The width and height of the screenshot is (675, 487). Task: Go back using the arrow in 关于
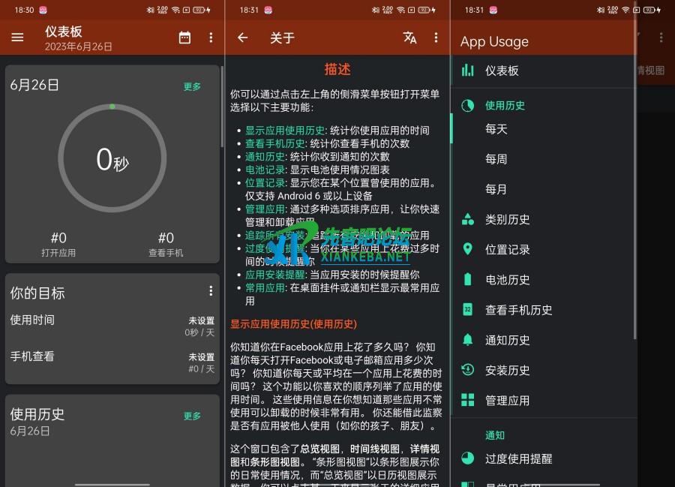242,38
